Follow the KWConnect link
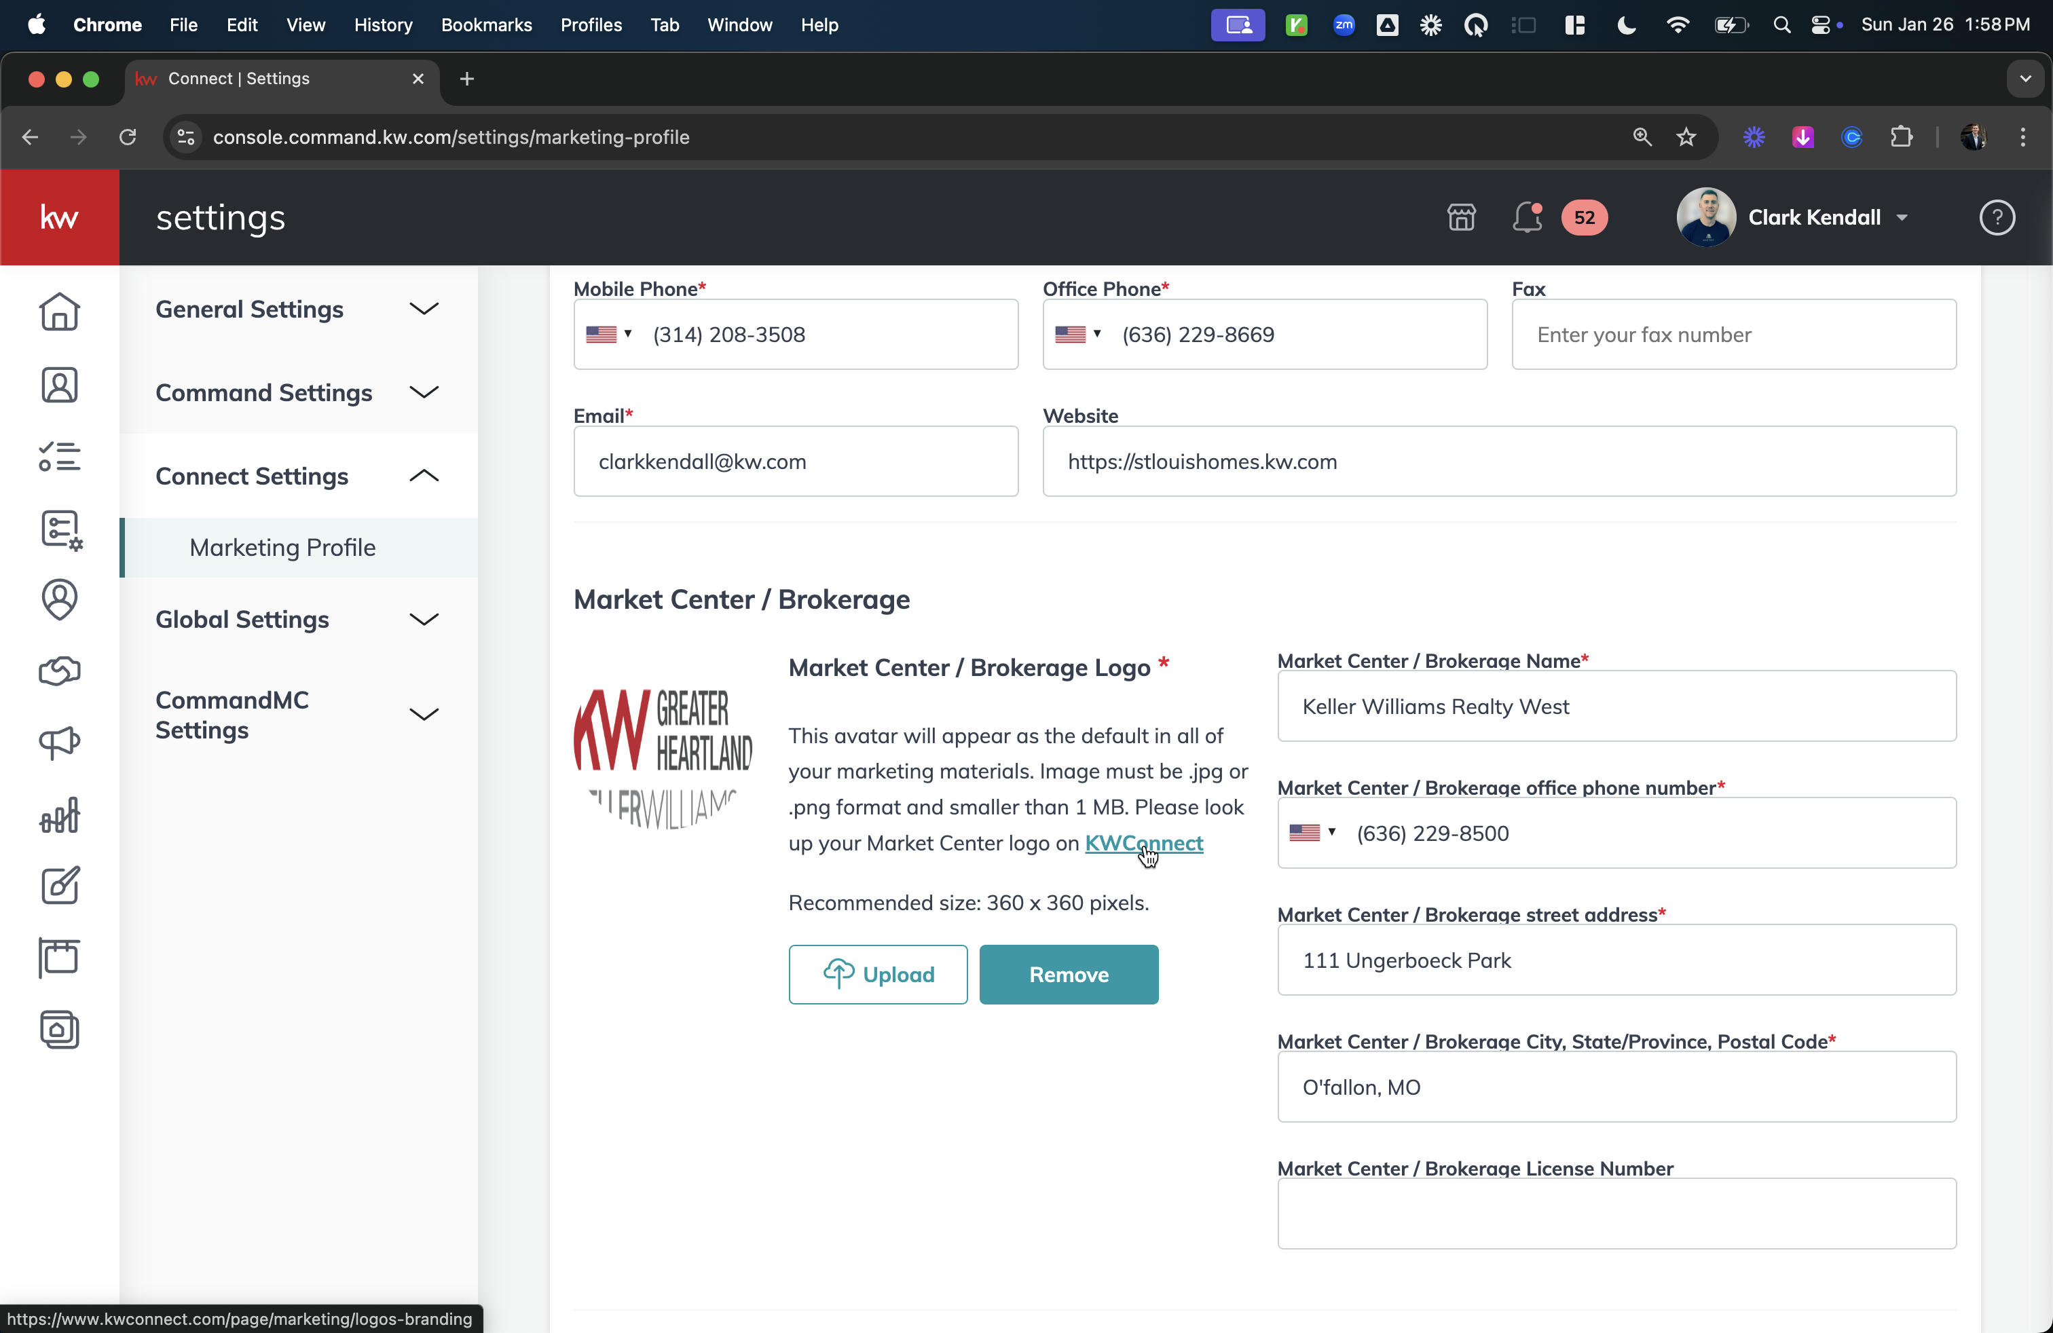The width and height of the screenshot is (2053, 1333). click(x=1143, y=843)
